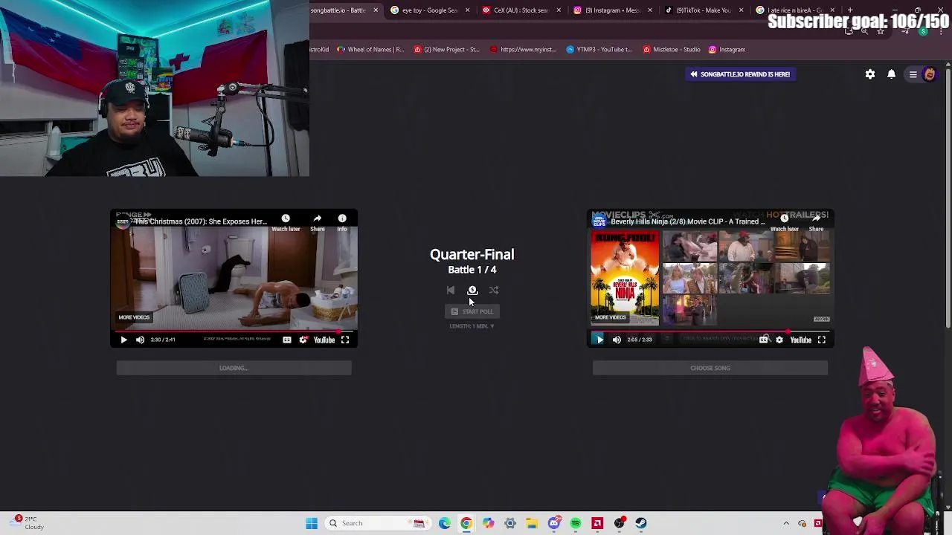Image resolution: width=952 pixels, height=535 pixels.
Task: Open settings gear of the right video player
Action: click(x=779, y=340)
